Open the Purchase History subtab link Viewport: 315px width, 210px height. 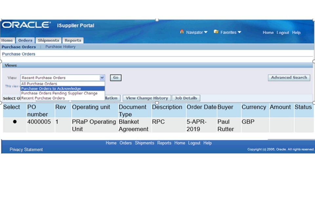click(60, 47)
